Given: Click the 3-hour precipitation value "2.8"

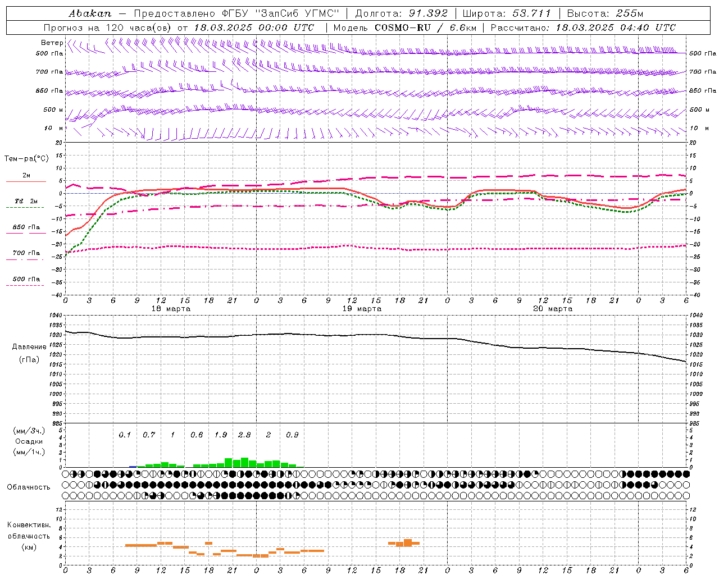Looking at the screenshot, I should coord(244,435).
